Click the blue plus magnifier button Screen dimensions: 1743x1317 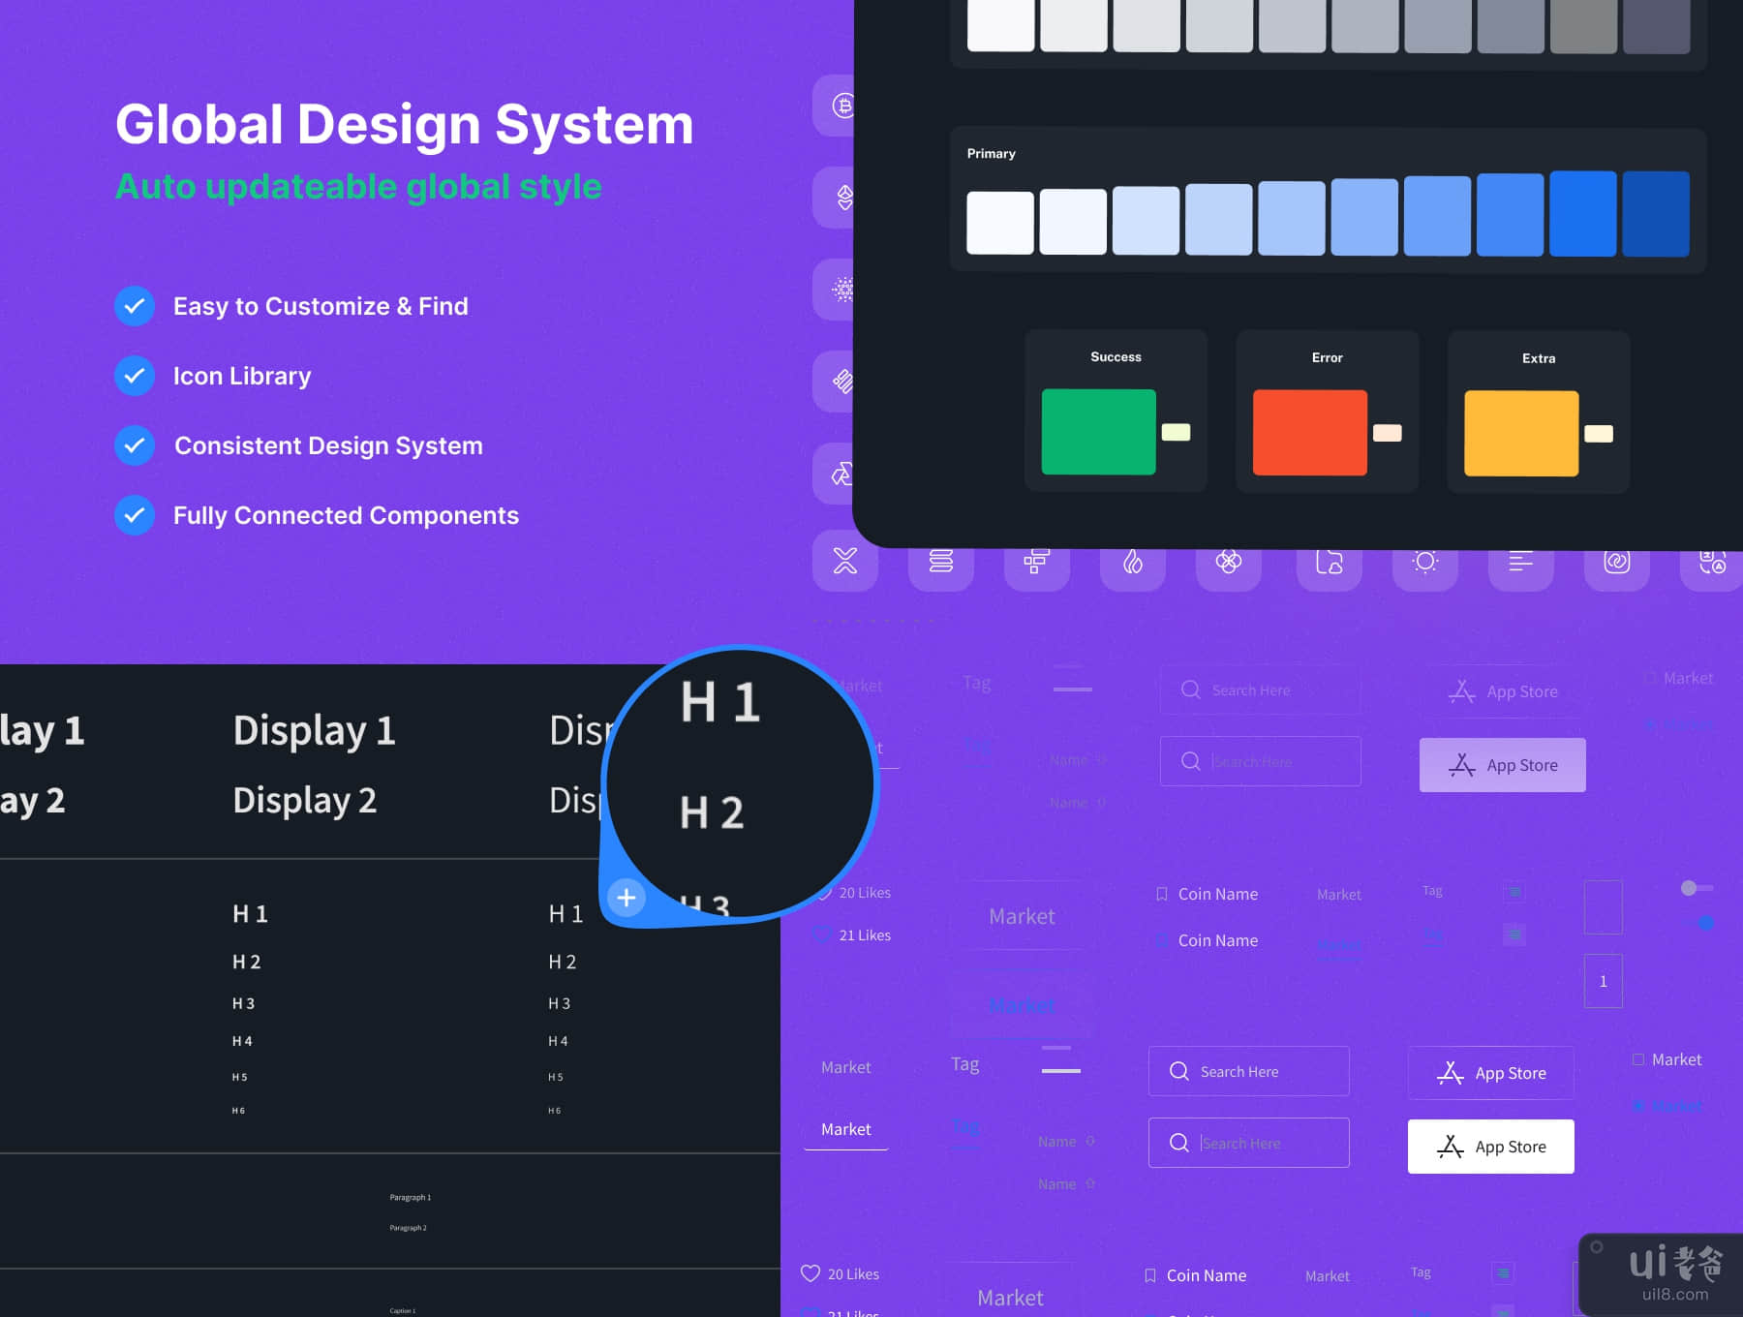(x=627, y=898)
